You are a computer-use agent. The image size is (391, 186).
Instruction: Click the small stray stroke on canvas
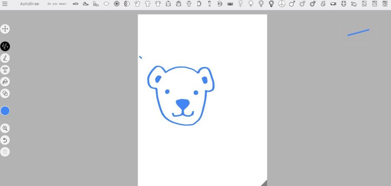point(141,57)
